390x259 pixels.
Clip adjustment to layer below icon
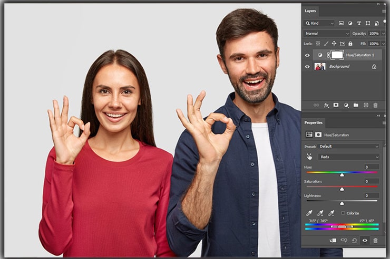333,240
